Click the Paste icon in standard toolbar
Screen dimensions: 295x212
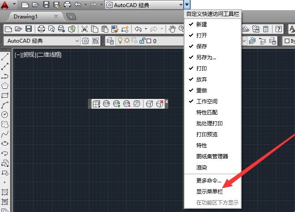105,29
